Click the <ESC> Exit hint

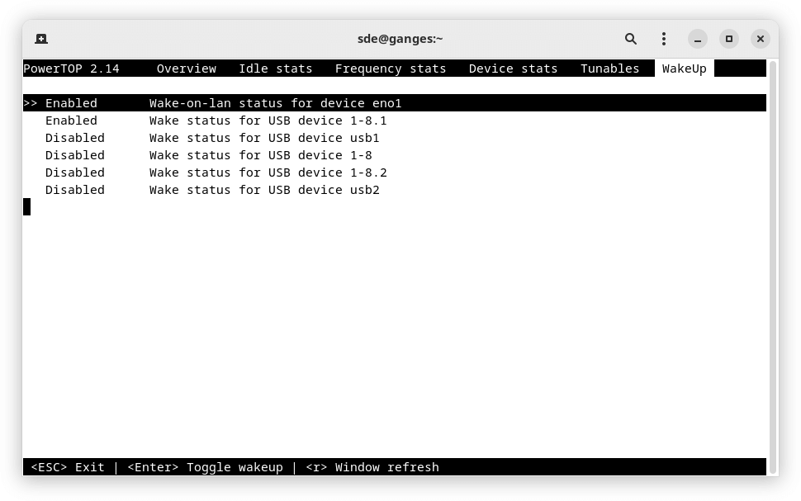(x=68, y=467)
